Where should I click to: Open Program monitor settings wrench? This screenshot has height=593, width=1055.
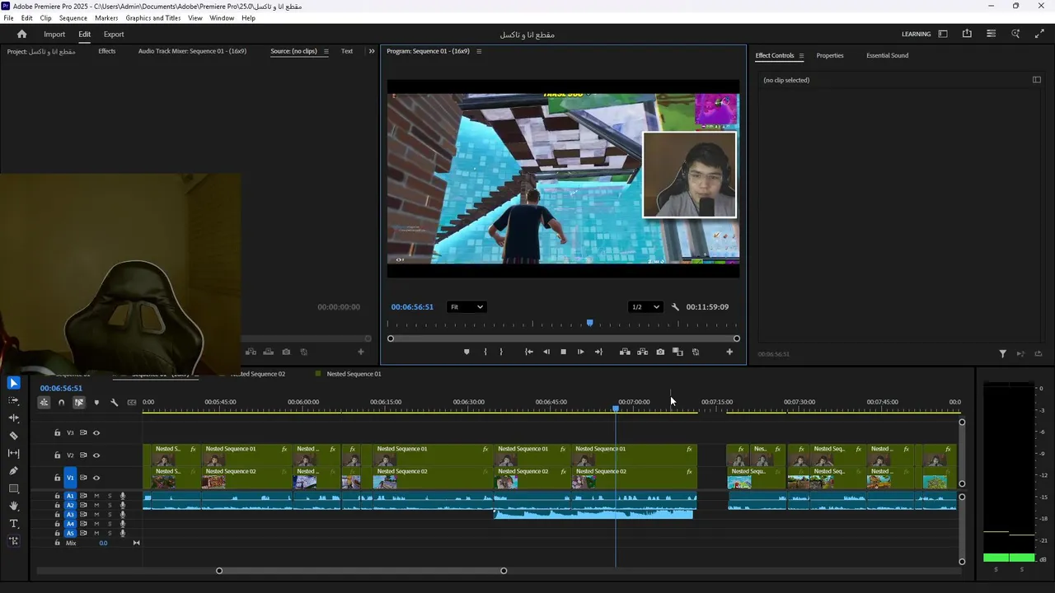point(675,307)
